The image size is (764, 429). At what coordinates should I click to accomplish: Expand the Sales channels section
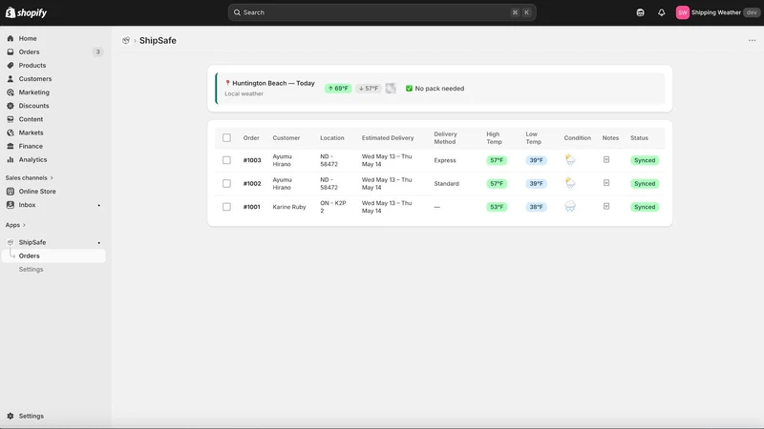click(x=30, y=178)
